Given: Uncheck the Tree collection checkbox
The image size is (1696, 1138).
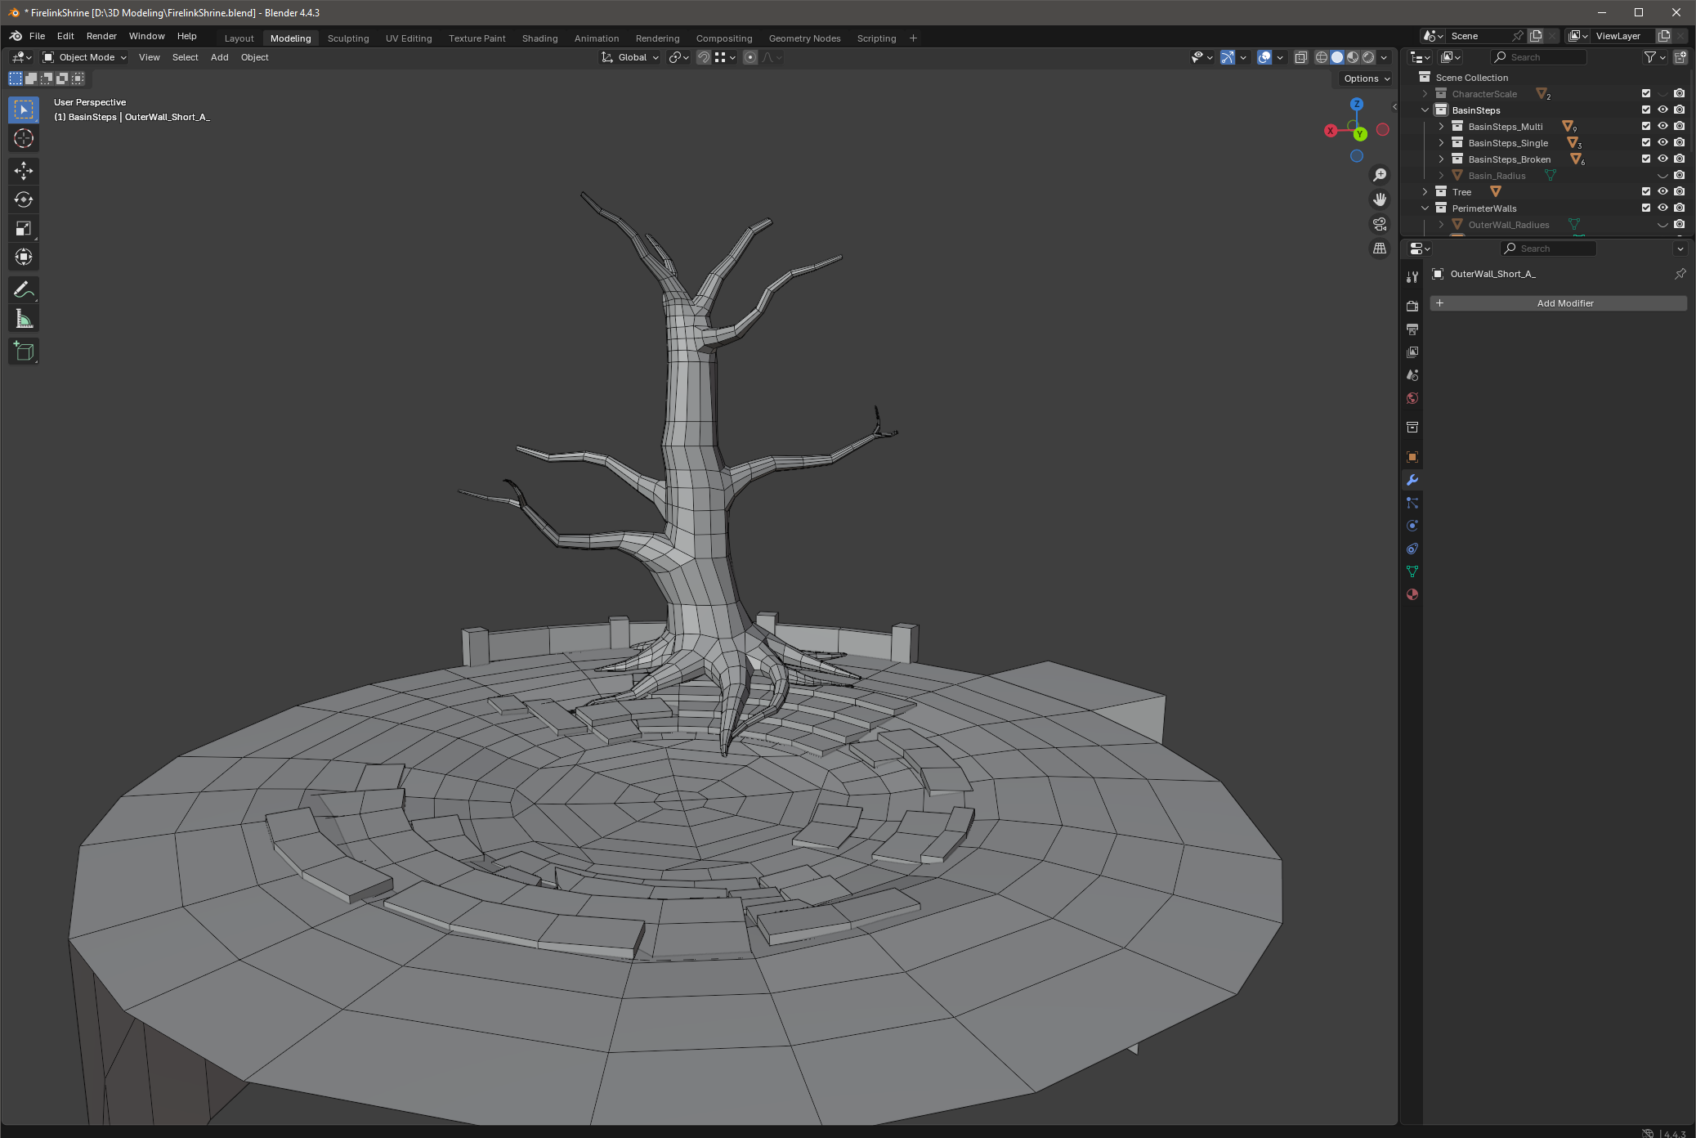Looking at the screenshot, I should 1646,191.
